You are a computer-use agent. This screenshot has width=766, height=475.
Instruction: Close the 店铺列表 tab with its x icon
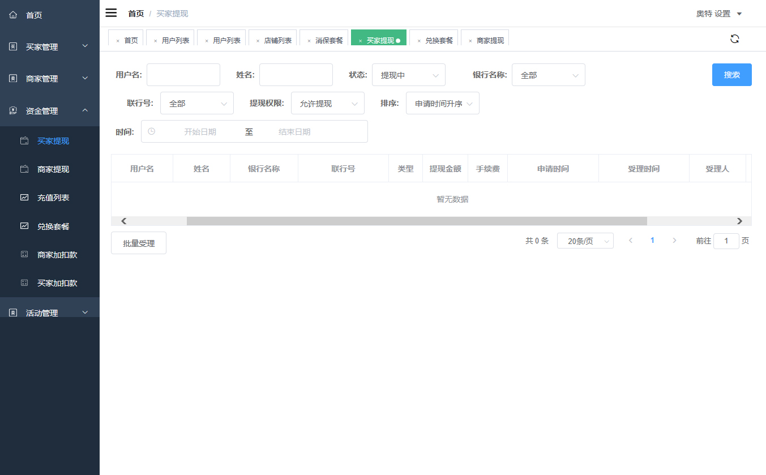click(x=258, y=41)
